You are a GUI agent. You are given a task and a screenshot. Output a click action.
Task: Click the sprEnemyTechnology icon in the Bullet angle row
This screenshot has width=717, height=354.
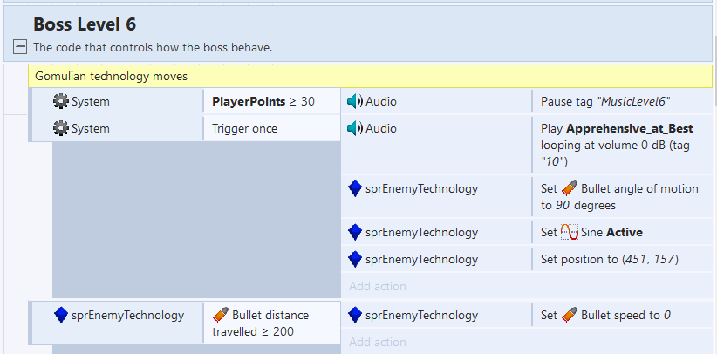(x=355, y=188)
